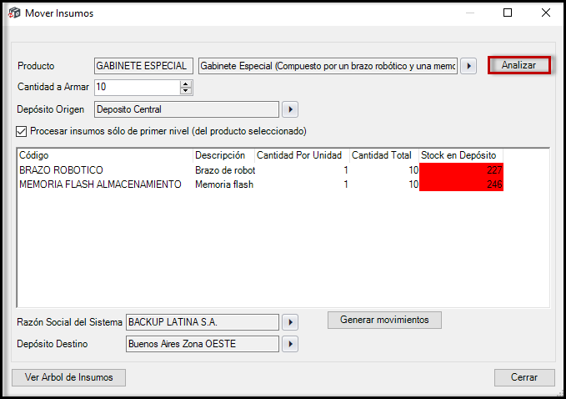Click the red stock cell showing 246

[461, 184]
